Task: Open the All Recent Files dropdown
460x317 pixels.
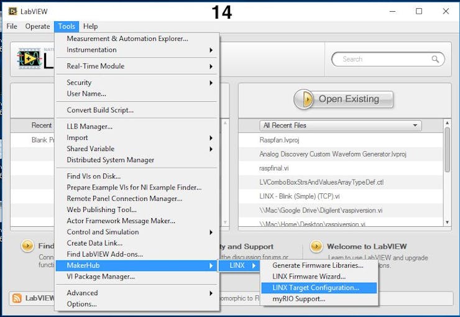Action: click(x=341, y=126)
